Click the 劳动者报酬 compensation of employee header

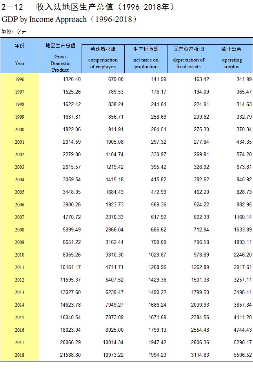point(103,58)
